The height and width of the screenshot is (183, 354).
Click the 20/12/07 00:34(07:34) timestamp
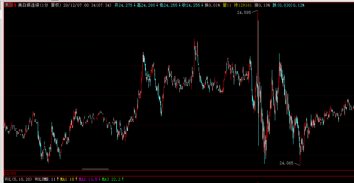[87, 5]
